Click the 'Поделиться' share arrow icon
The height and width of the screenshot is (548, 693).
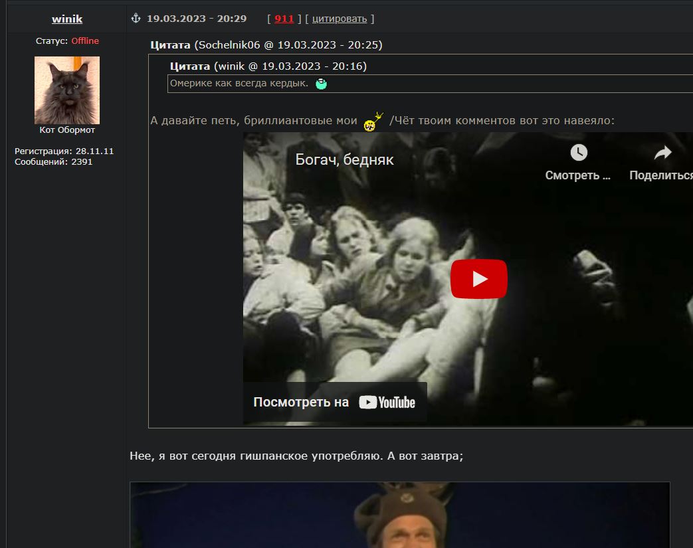coord(662,153)
